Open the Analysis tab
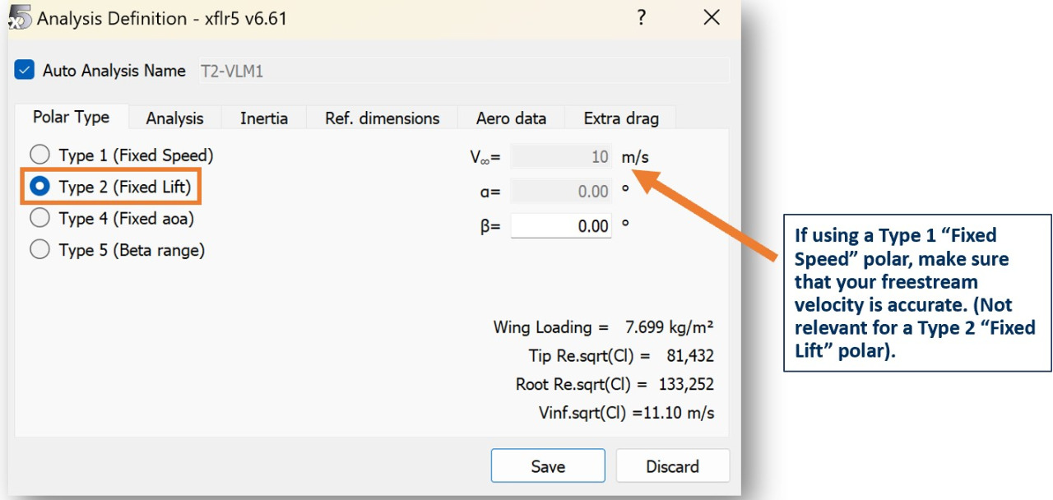The height and width of the screenshot is (500, 1053). point(174,118)
